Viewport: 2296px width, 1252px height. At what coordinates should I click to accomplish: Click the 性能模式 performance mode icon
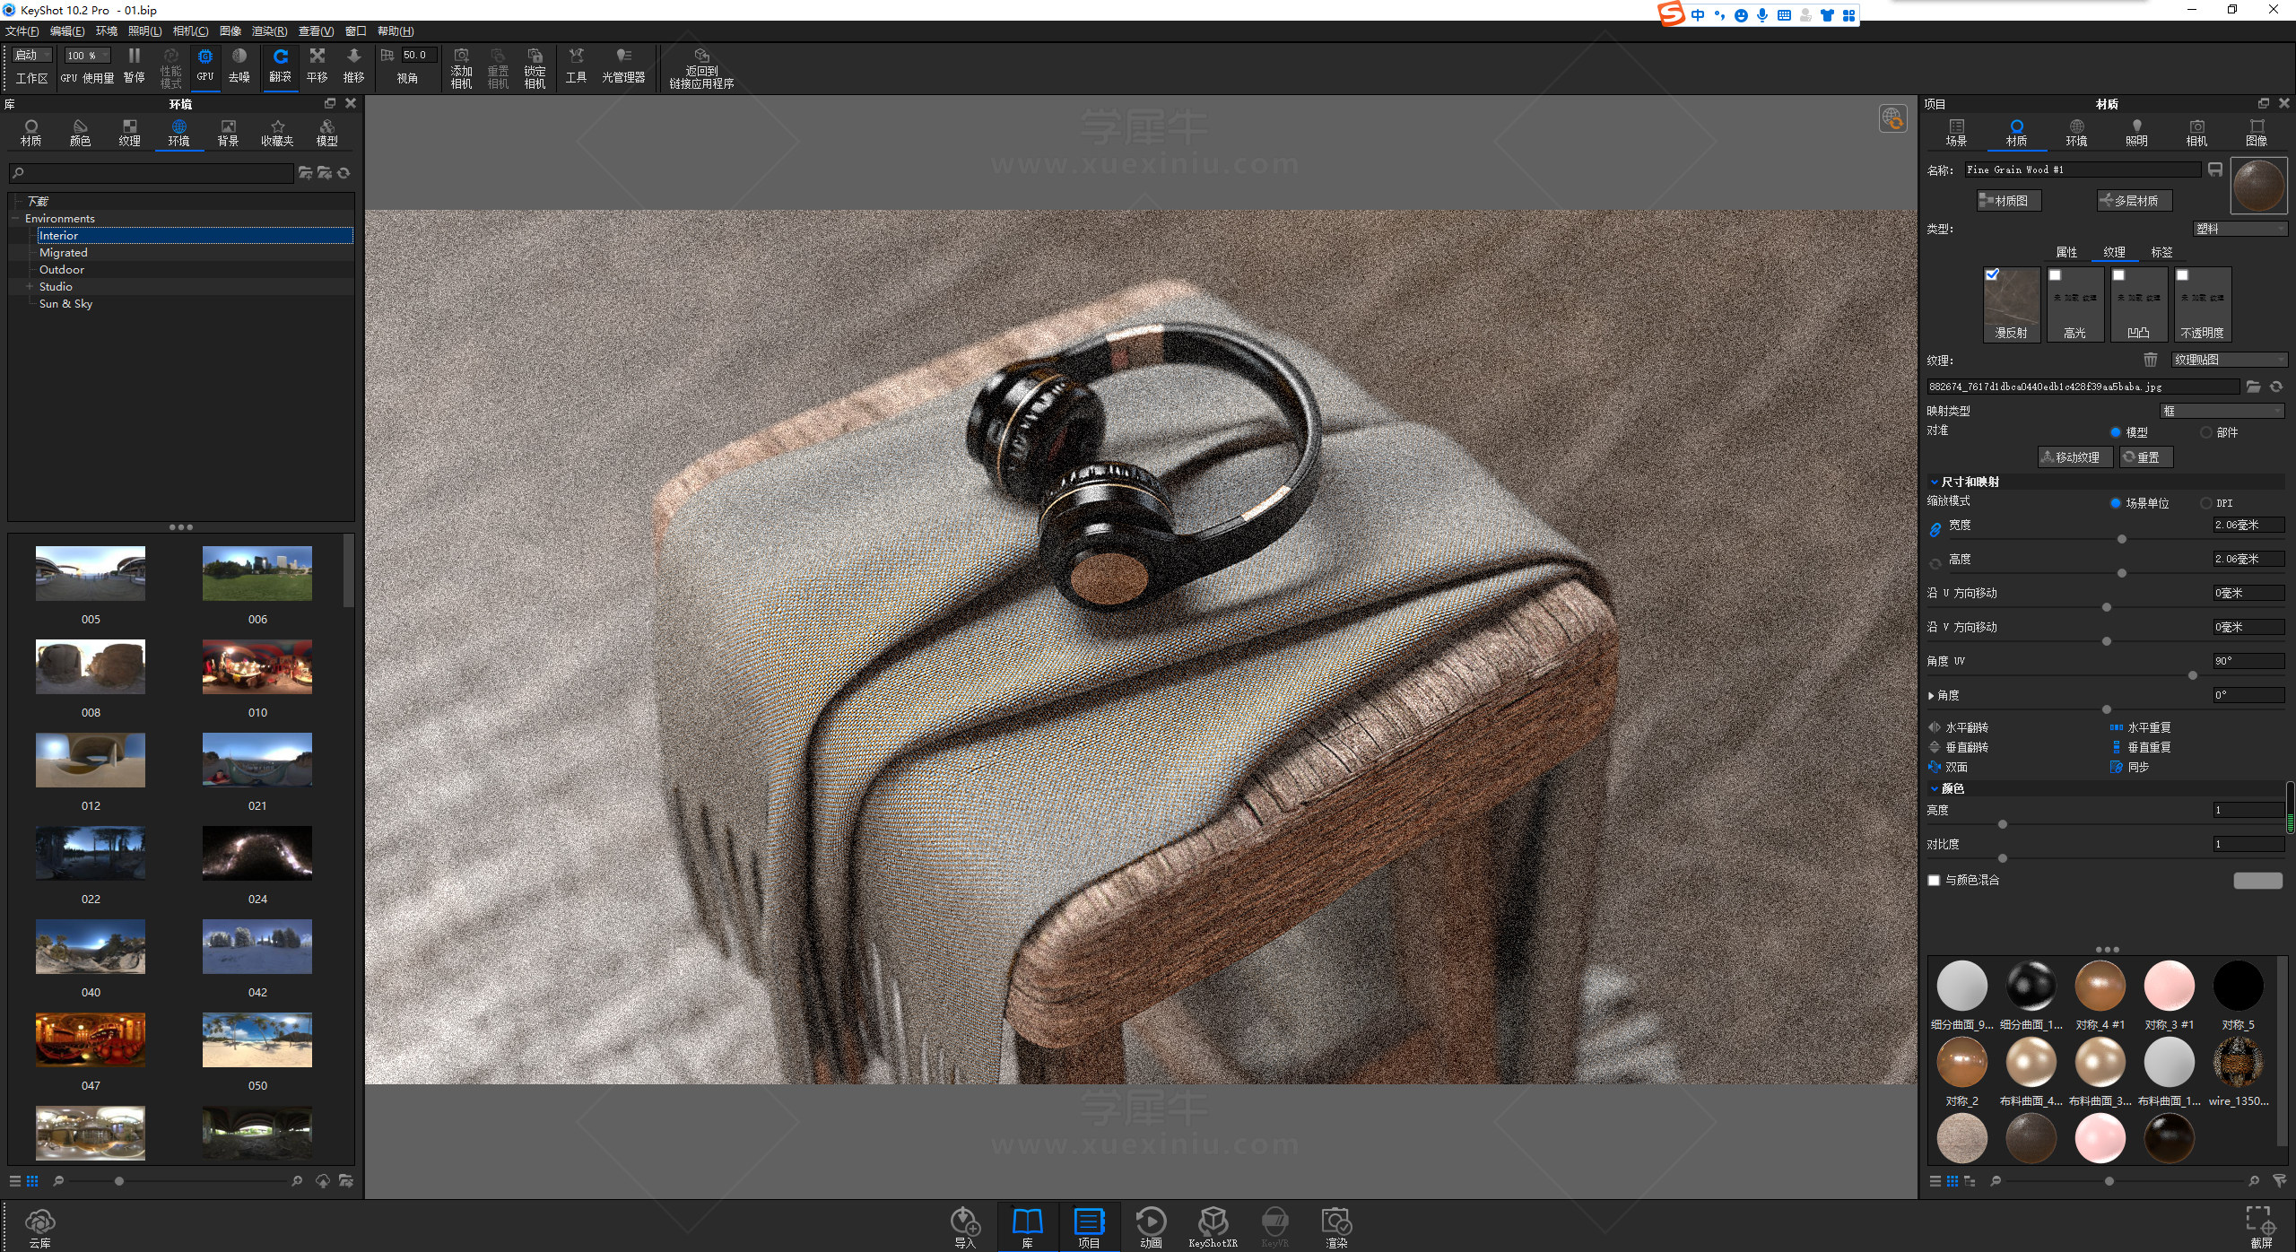click(170, 68)
